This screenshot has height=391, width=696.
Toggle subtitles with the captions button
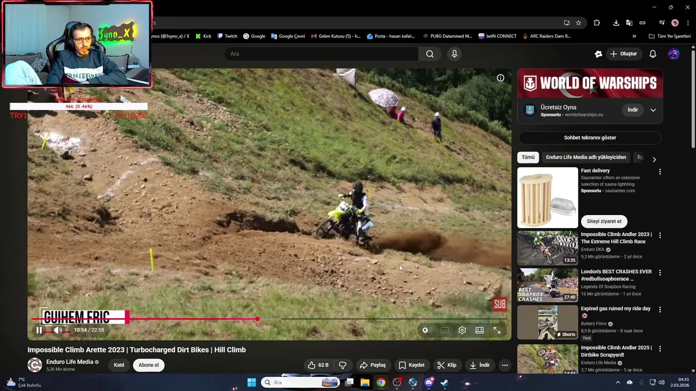pyautogui.click(x=445, y=330)
